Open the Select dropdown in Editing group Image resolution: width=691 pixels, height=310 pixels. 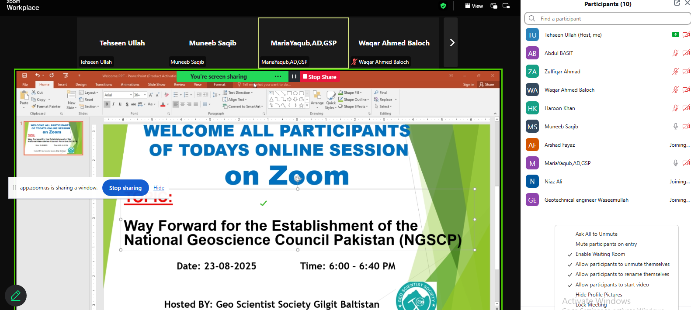point(383,107)
